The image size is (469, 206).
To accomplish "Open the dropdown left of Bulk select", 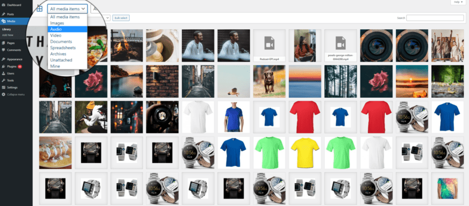I will (x=108, y=18).
